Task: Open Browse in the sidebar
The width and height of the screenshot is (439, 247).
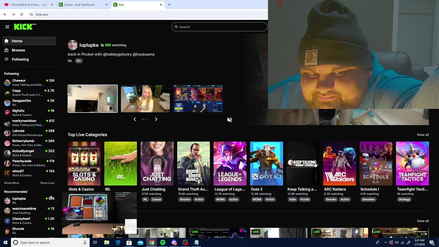Action: pos(29,50)
